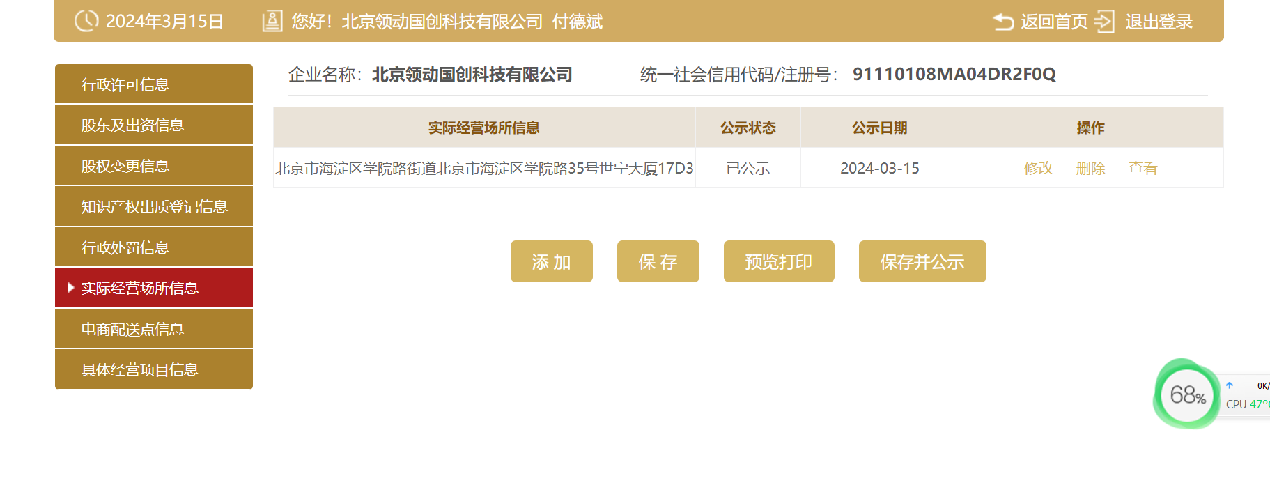This screenshot has height=499, width=1270.
Task: Click 修改 to edit the address record
Action: pos(1038,168)
